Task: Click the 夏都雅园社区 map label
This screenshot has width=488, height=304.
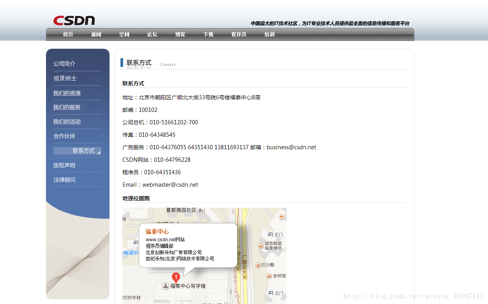Action: point(181,210)
